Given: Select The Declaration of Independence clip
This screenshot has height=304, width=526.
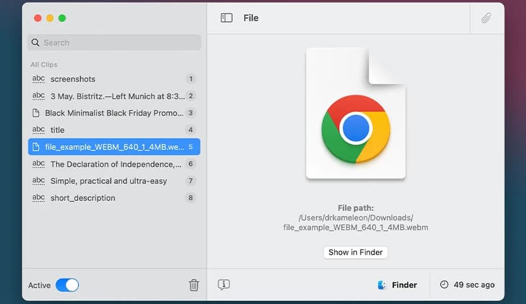Looking at the screenshot, I should pos(115,164).
